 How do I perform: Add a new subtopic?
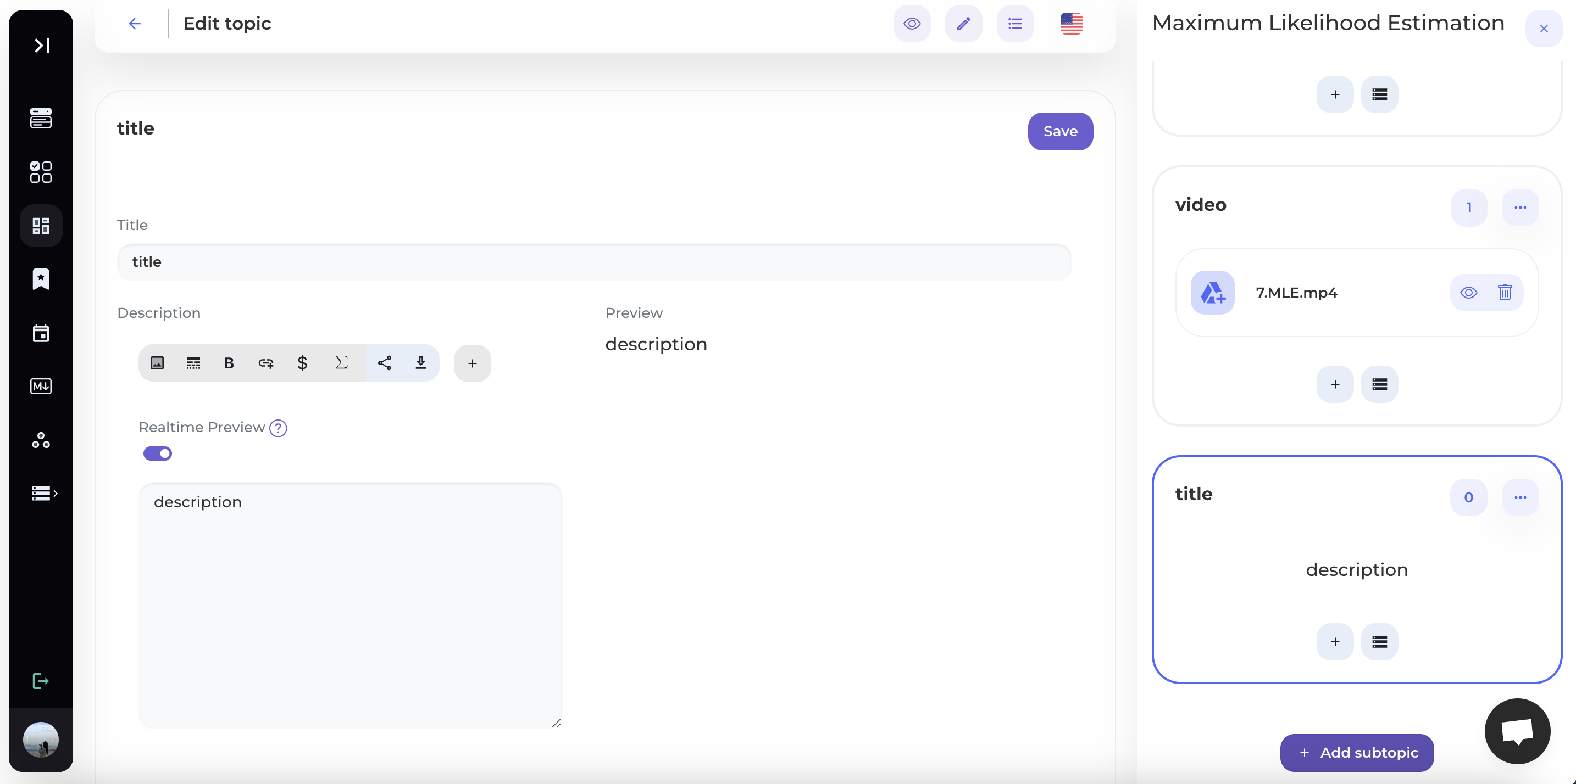(x=1357, y=753)
